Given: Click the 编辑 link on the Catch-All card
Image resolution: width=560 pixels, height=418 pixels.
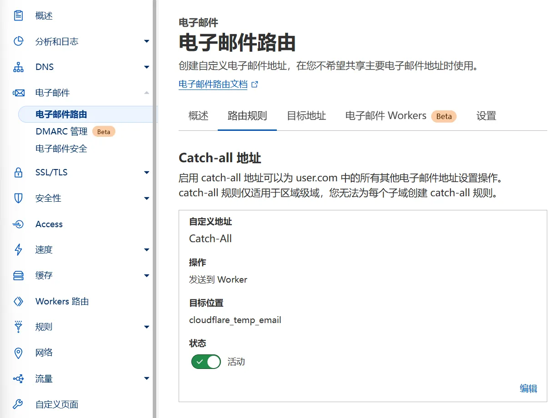Looking at the screenshot, I should [529, 388].
